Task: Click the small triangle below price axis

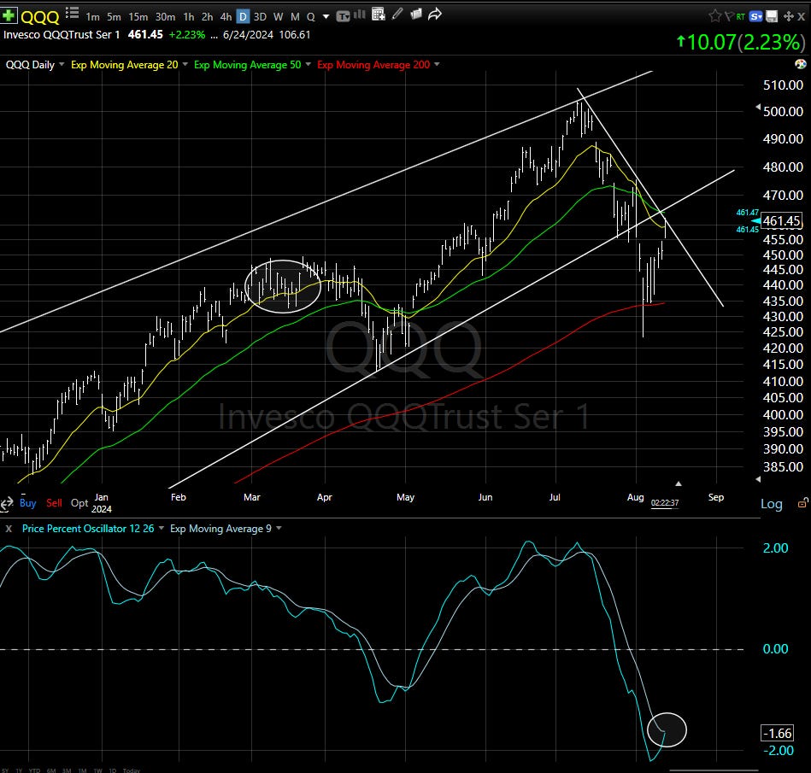Action: [x=758, y=479]
